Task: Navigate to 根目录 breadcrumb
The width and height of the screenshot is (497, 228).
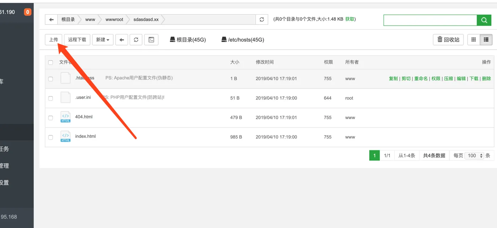Action: (x=68, y=20)
